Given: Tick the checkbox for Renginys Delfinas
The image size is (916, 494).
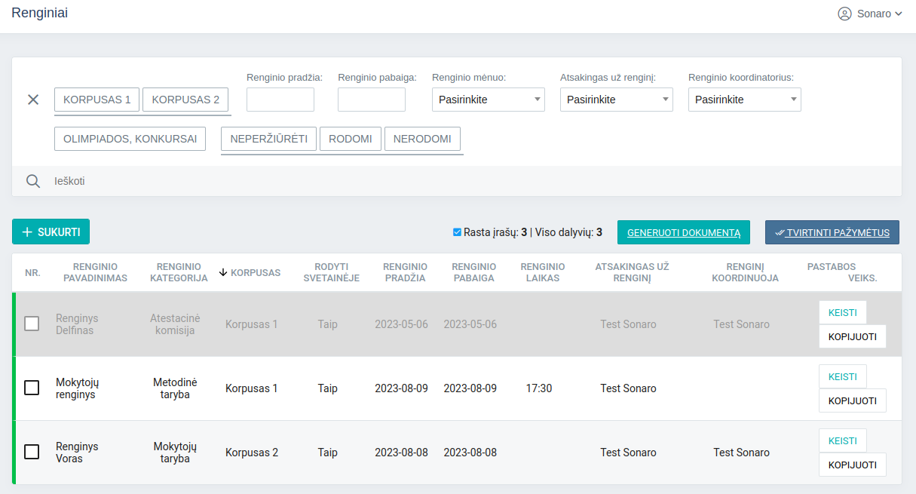Looking at the screenshot, I should coord(32,324).
